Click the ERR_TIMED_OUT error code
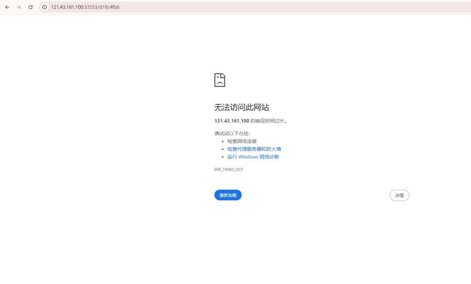 pyautogui.click(x=229, y=169)
